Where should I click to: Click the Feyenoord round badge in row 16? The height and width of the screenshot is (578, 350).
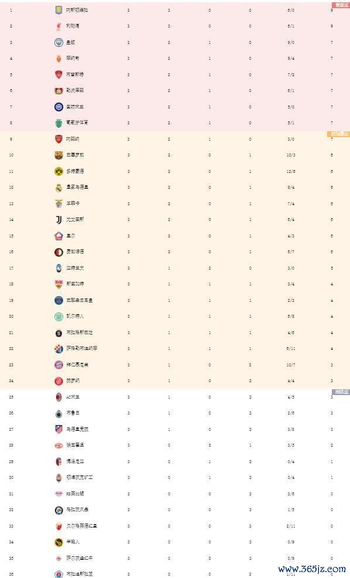coord(59,252)
